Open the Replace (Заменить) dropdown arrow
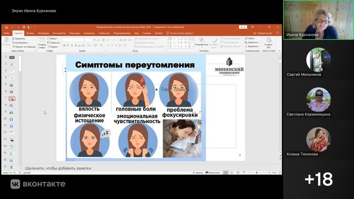This screenshot has width=354, height=199. (259, 43)
